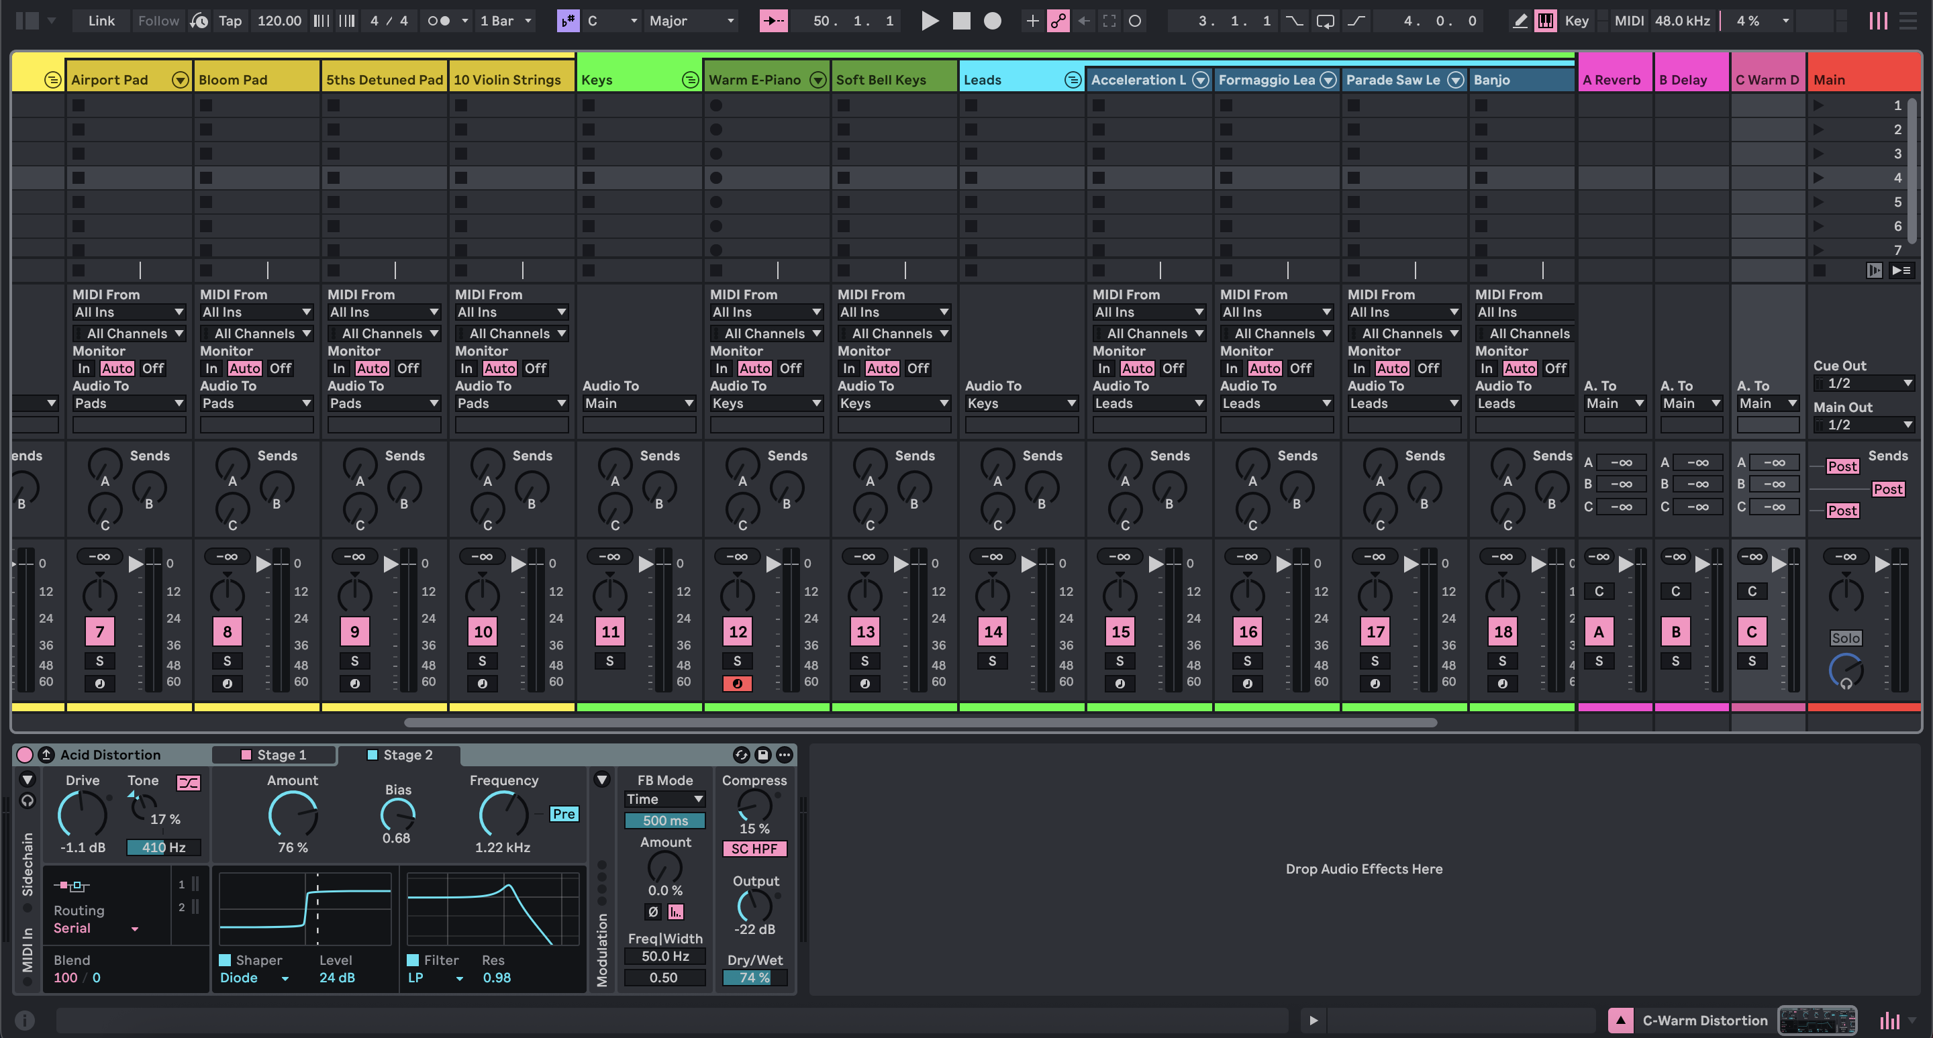Click the session record circle icon
Image resolution: width=1933 pixels, height=1038 pixels.
(x=992, y=20)
